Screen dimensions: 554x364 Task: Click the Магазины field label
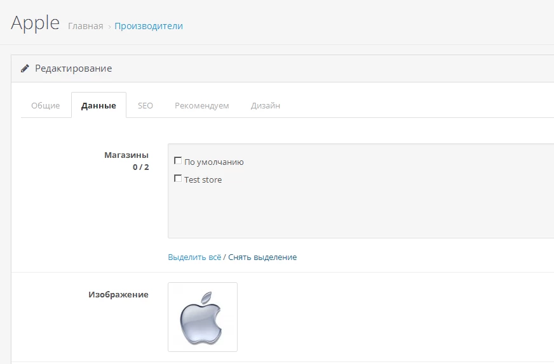[126, 155]
